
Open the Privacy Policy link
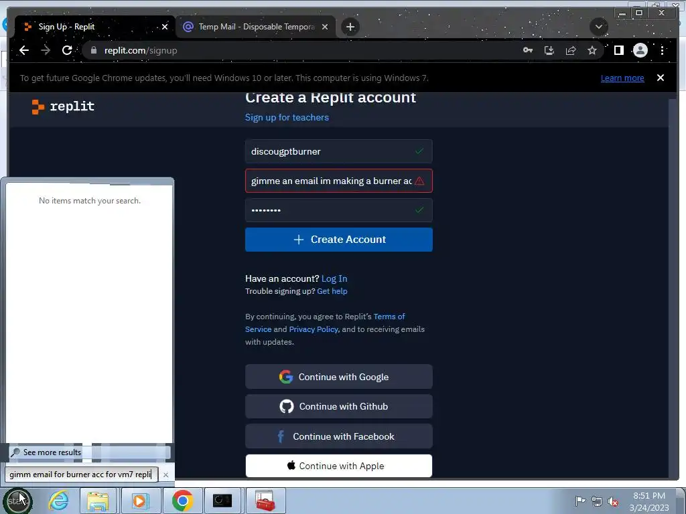(x=314, y=329)
